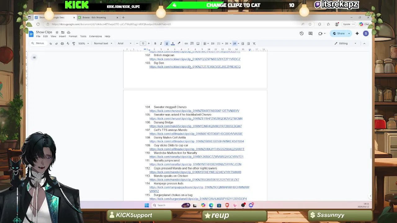
Task: Open the zoom level 100% dropdown
Action: 83,43
